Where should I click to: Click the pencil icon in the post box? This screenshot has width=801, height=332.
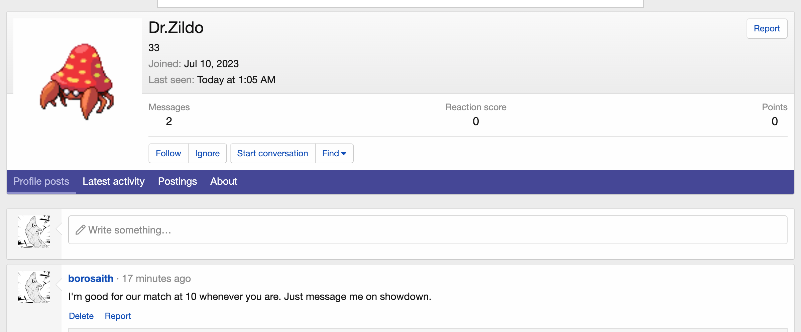click(80, 230)
